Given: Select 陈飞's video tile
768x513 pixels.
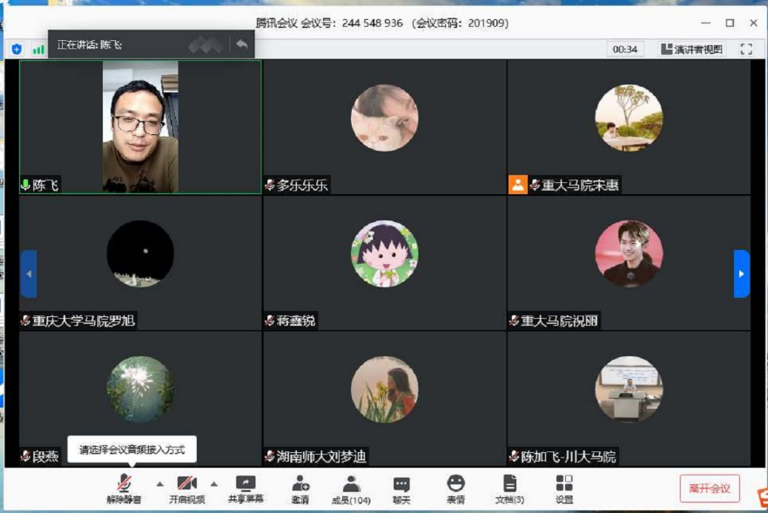Looking at the screenshot, I should click(140, 126).
